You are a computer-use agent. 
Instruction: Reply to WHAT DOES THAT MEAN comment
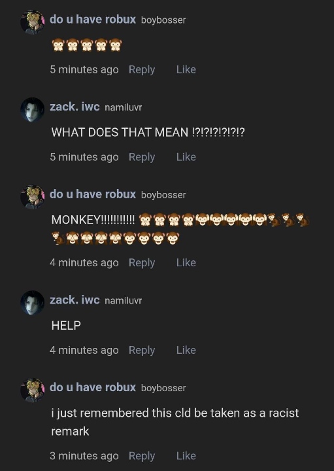(x=142, y=157)
